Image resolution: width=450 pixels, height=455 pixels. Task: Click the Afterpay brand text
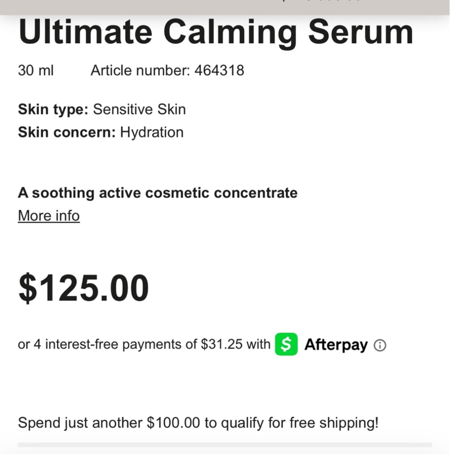click(336, 345)
